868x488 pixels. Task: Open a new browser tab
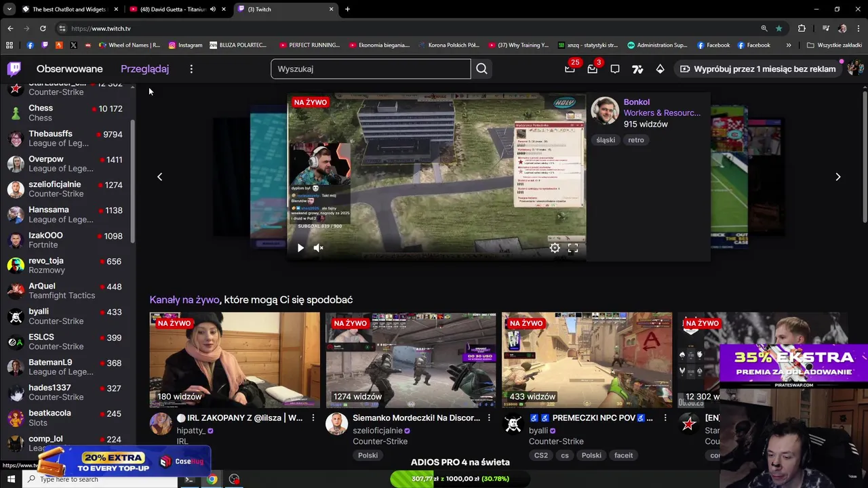347,9
